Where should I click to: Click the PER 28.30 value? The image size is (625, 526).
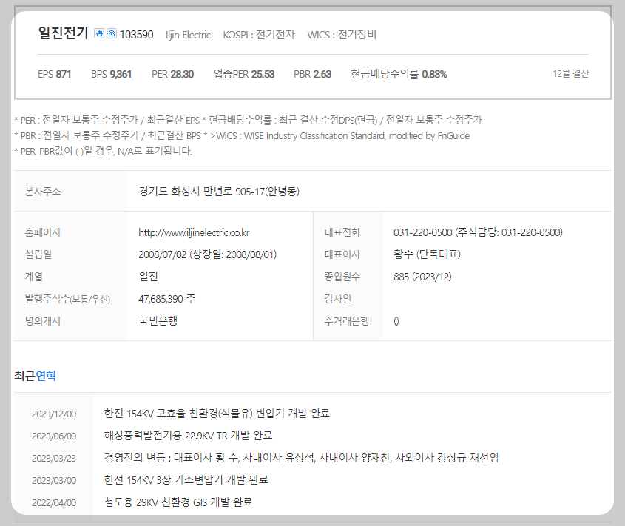pyautogui.click(x=172, y=74)
